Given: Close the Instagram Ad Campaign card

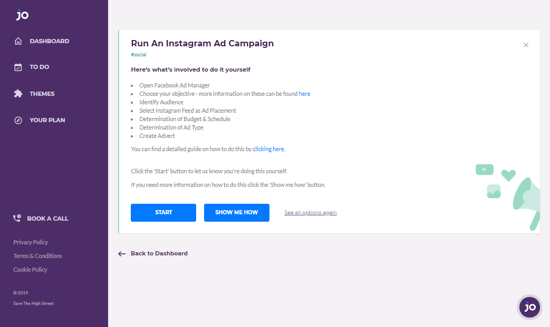Looking at the screenshot, I should pyautogui.click(x=526, y=45).
